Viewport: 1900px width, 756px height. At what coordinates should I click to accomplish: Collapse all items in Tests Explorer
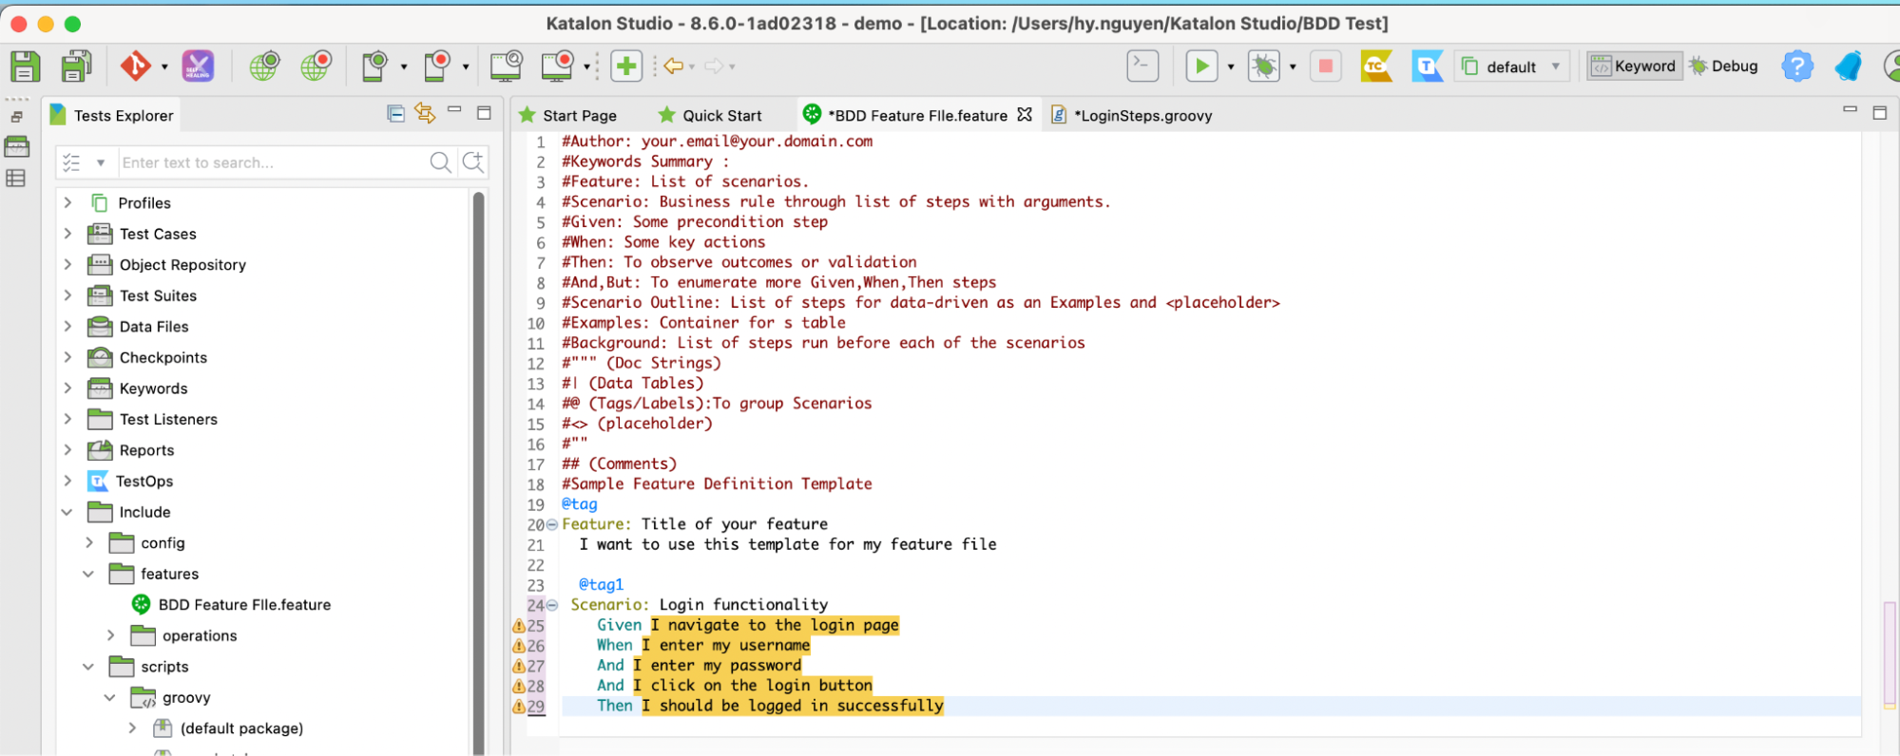point(396,114)
